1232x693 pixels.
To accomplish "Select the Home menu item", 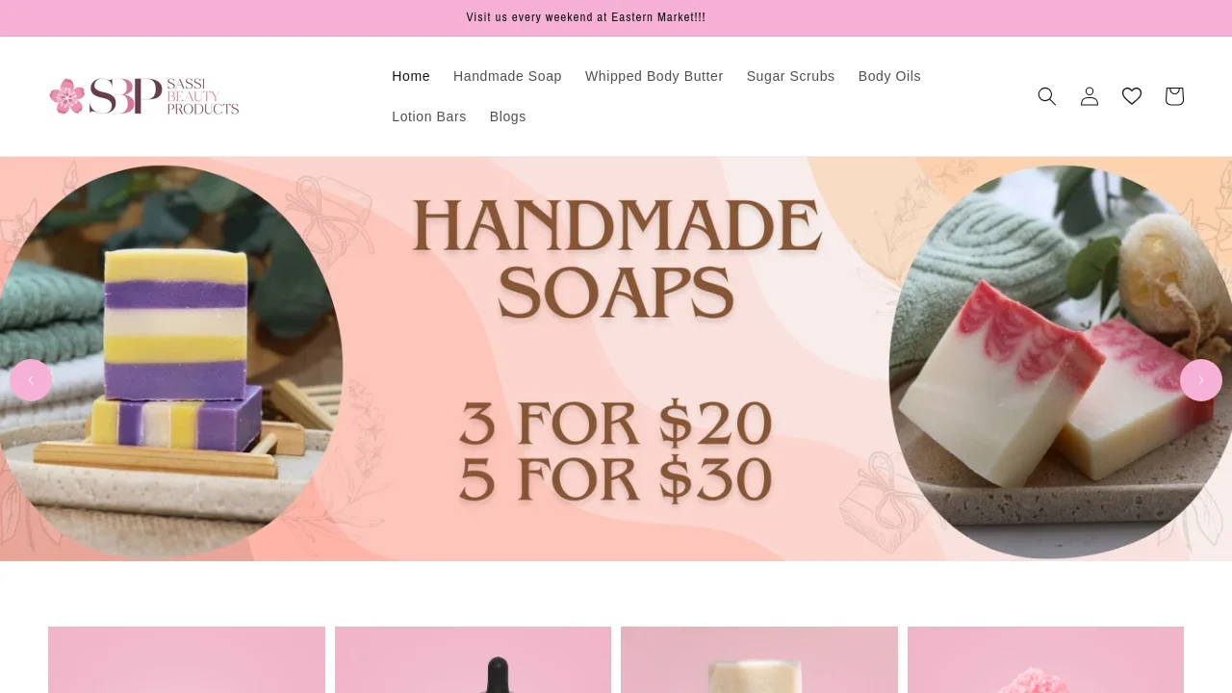I will [x=411, y=76].
